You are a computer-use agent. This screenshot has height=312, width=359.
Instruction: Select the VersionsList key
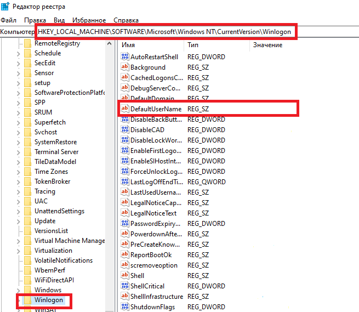click(x=51, y=231)
